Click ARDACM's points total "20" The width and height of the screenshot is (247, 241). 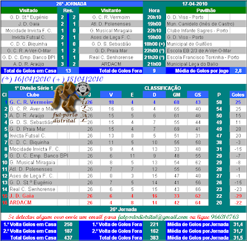pyautogui.click(x=219, y=203)
